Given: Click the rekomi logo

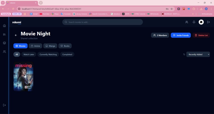Looking at the screenshot, I should (17, 22).
